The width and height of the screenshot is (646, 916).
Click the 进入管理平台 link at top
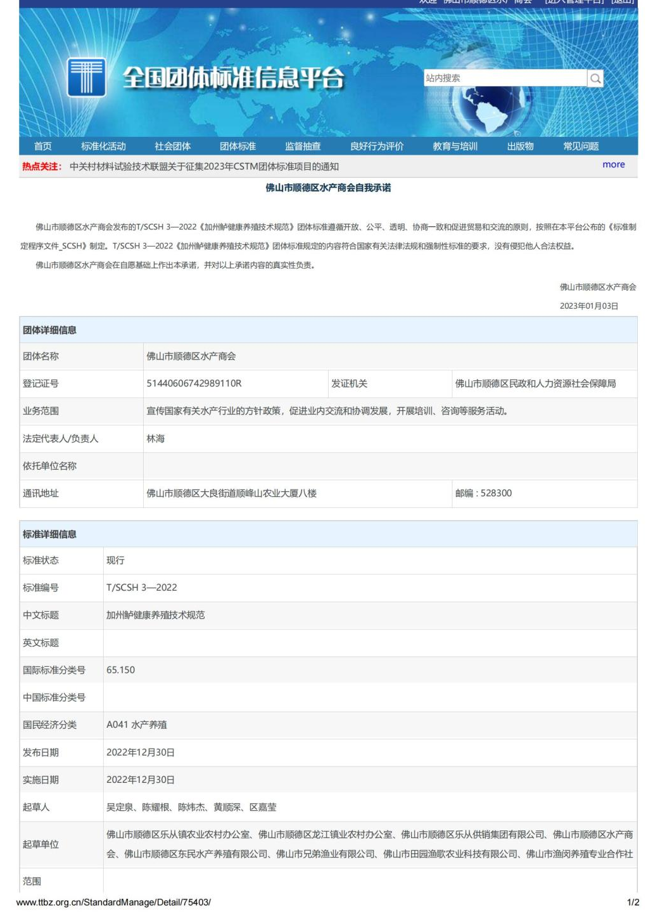click(574, 2)
